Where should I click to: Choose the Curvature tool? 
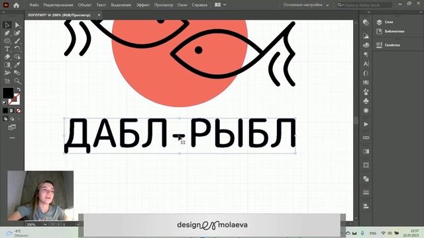coord(17,33)
